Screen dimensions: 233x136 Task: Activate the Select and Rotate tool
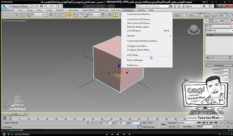tap(75, 15)
